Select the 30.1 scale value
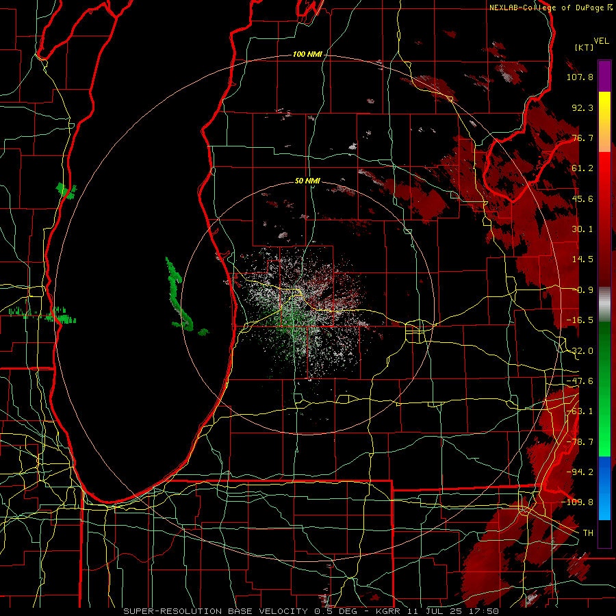616x616 pixels. (x=582, y=229)
